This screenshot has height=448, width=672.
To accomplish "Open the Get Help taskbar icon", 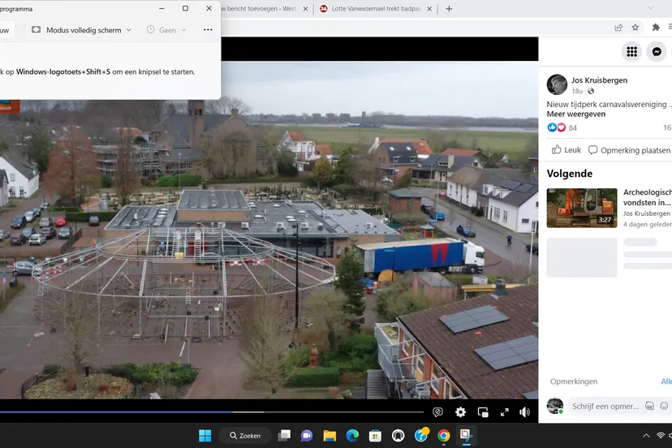I will tap(421, 436).
